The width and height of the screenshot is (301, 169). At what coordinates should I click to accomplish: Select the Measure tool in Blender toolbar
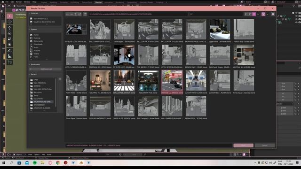(9, 56)
